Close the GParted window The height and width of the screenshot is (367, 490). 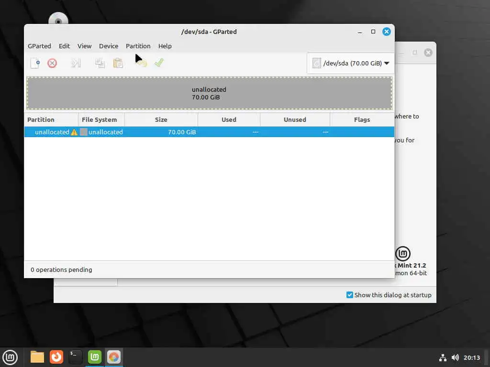pyautogui.click(x=387, y=32)
